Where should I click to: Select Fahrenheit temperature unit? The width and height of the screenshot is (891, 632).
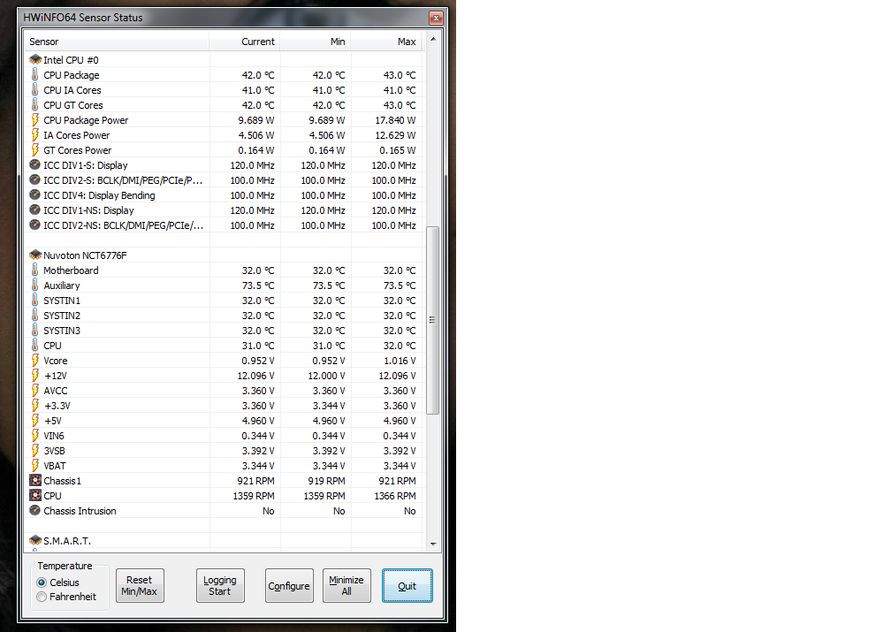66,597
